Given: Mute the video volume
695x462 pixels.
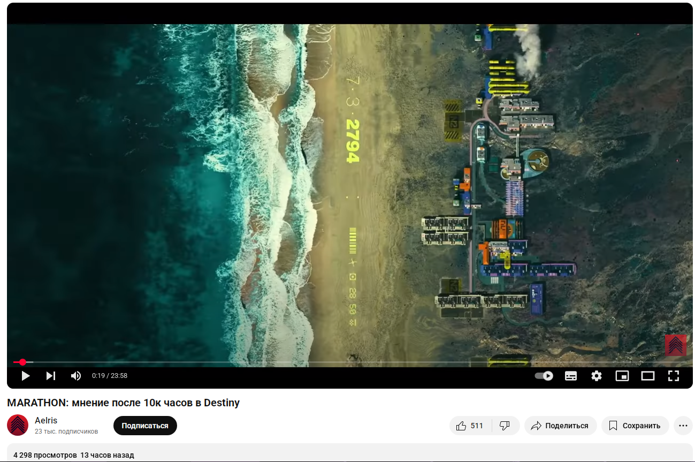Looking at the screenshot, I should pos(76,376).
